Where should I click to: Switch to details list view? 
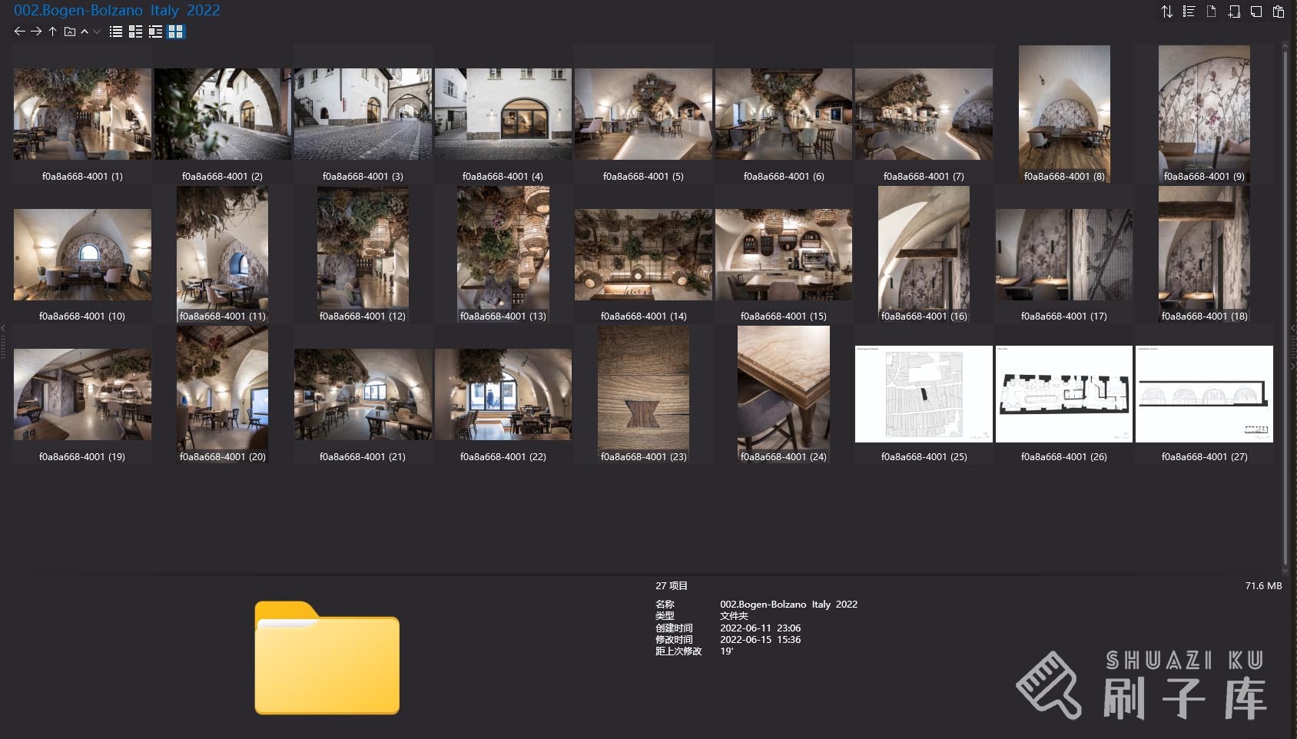coord(136,31)
